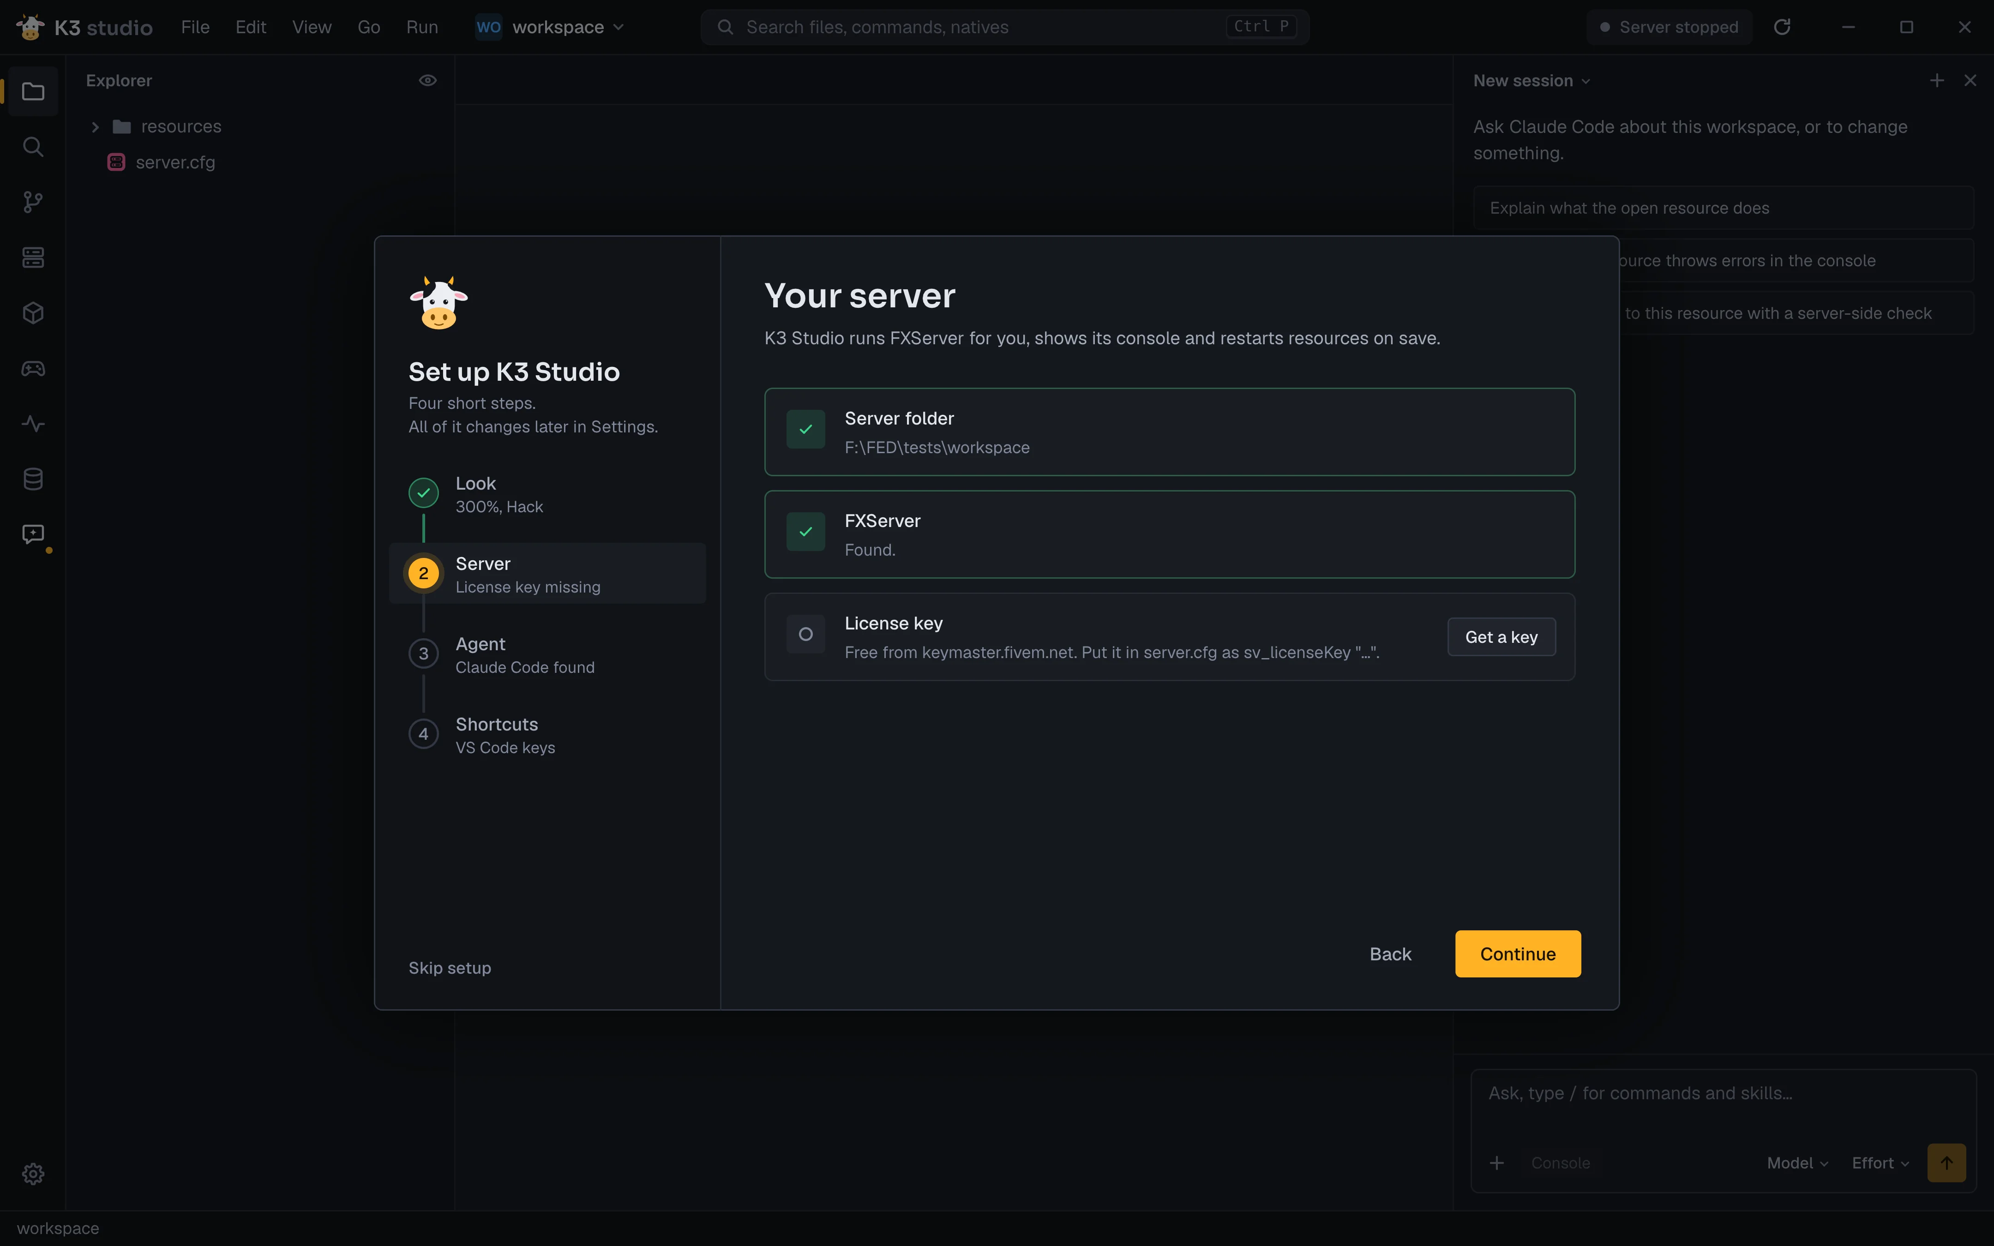
Task: Click the Server folder green checkbox
Action: (806, 429)
